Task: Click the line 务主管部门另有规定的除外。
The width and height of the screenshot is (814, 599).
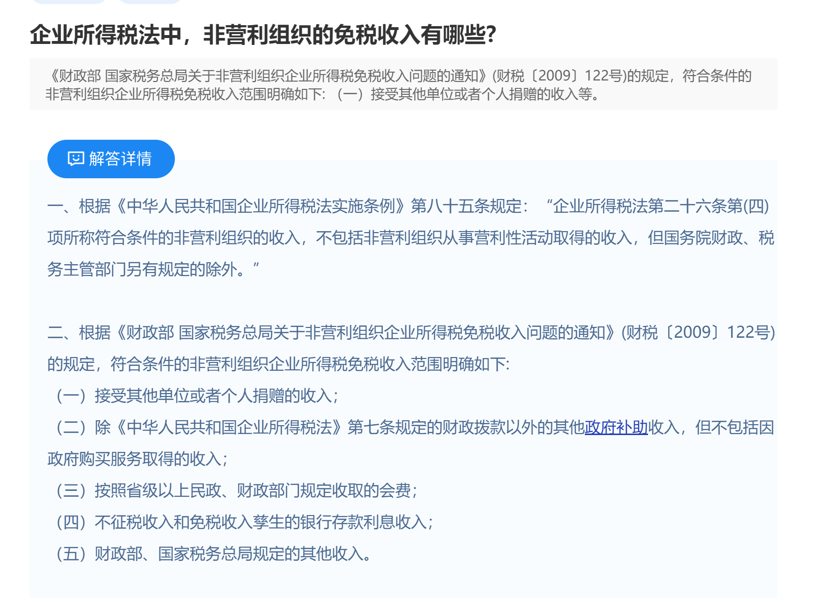Action: (154, 270)
